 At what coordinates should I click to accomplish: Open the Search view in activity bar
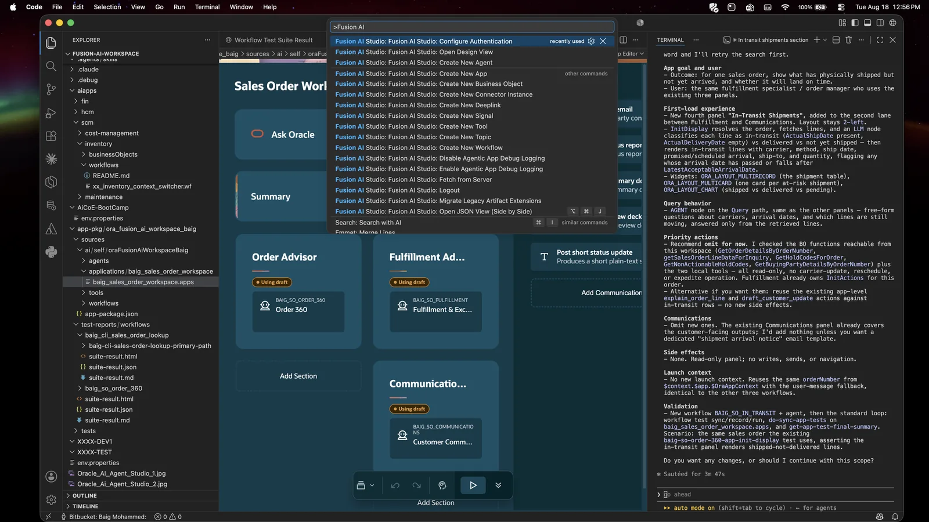pos(51,66)
